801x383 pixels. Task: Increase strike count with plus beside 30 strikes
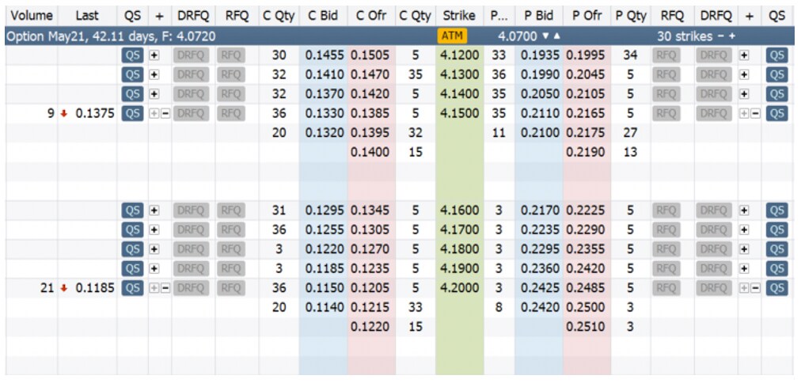point(731,36)
